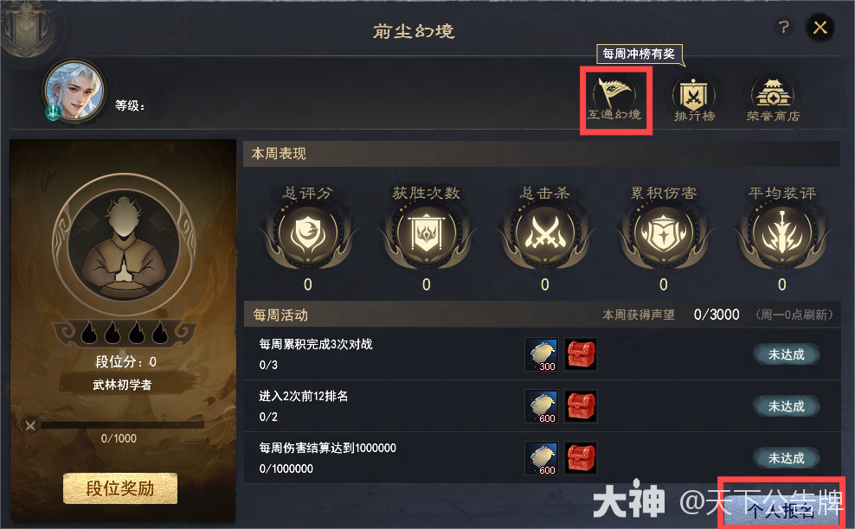
Task: Open the 排行榜 leaderboard icon
Action: coord(693,100)
